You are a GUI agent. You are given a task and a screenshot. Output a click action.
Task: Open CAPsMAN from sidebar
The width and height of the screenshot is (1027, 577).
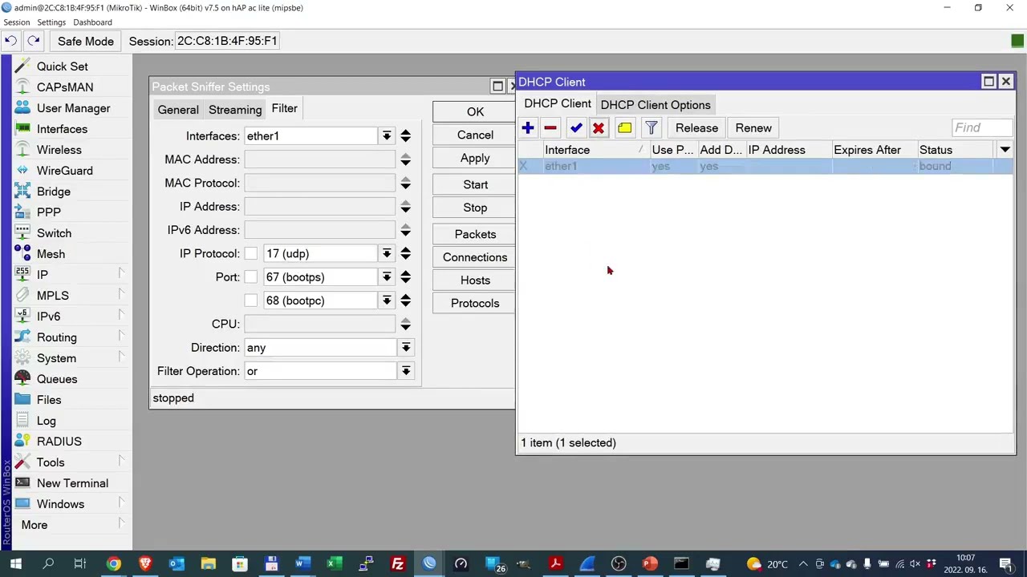tap(64, 87)
